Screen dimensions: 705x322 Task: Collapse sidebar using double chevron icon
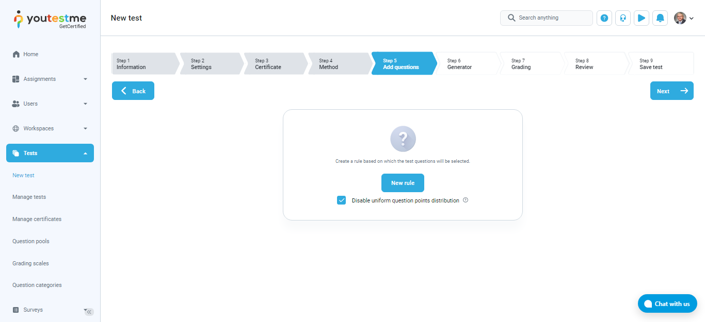89,312
